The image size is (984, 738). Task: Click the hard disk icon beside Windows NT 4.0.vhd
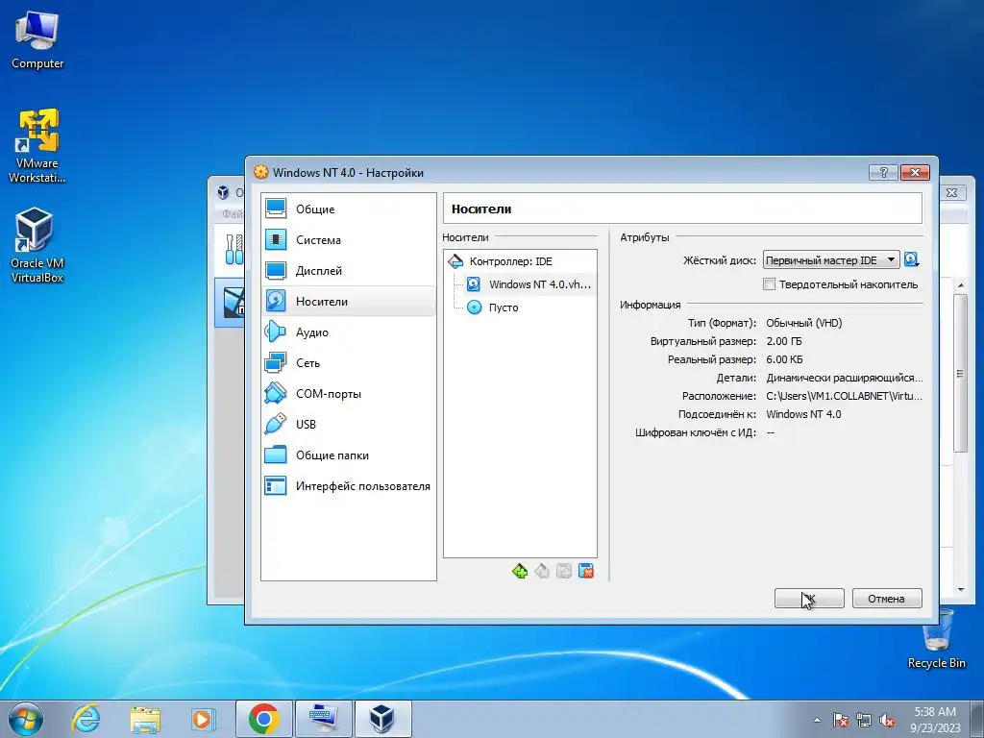pos(474,284)
